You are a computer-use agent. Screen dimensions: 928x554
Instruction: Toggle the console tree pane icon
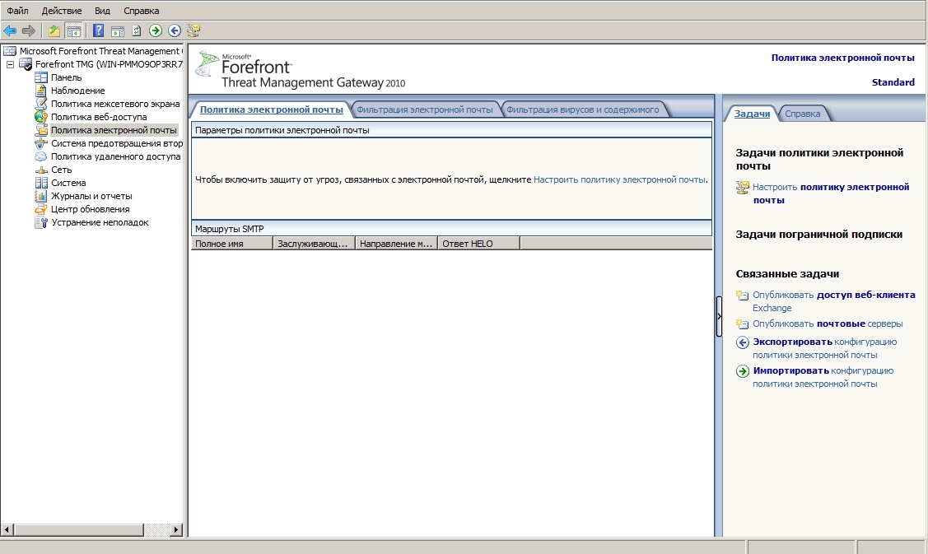click(x=73, y=30)
